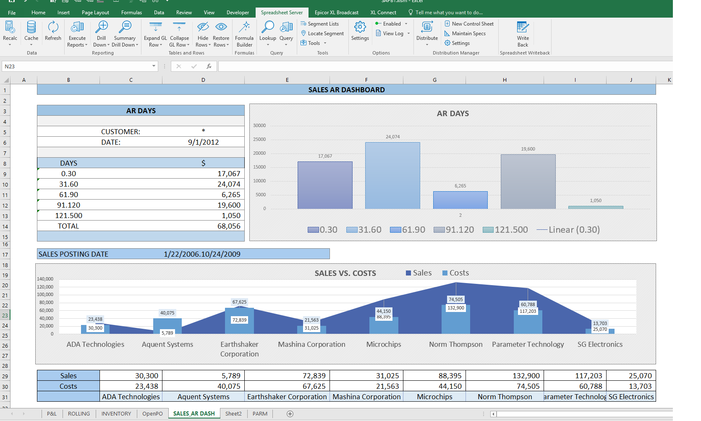
Task: Click the Select All corner button
Action: [x=5, y=80]
